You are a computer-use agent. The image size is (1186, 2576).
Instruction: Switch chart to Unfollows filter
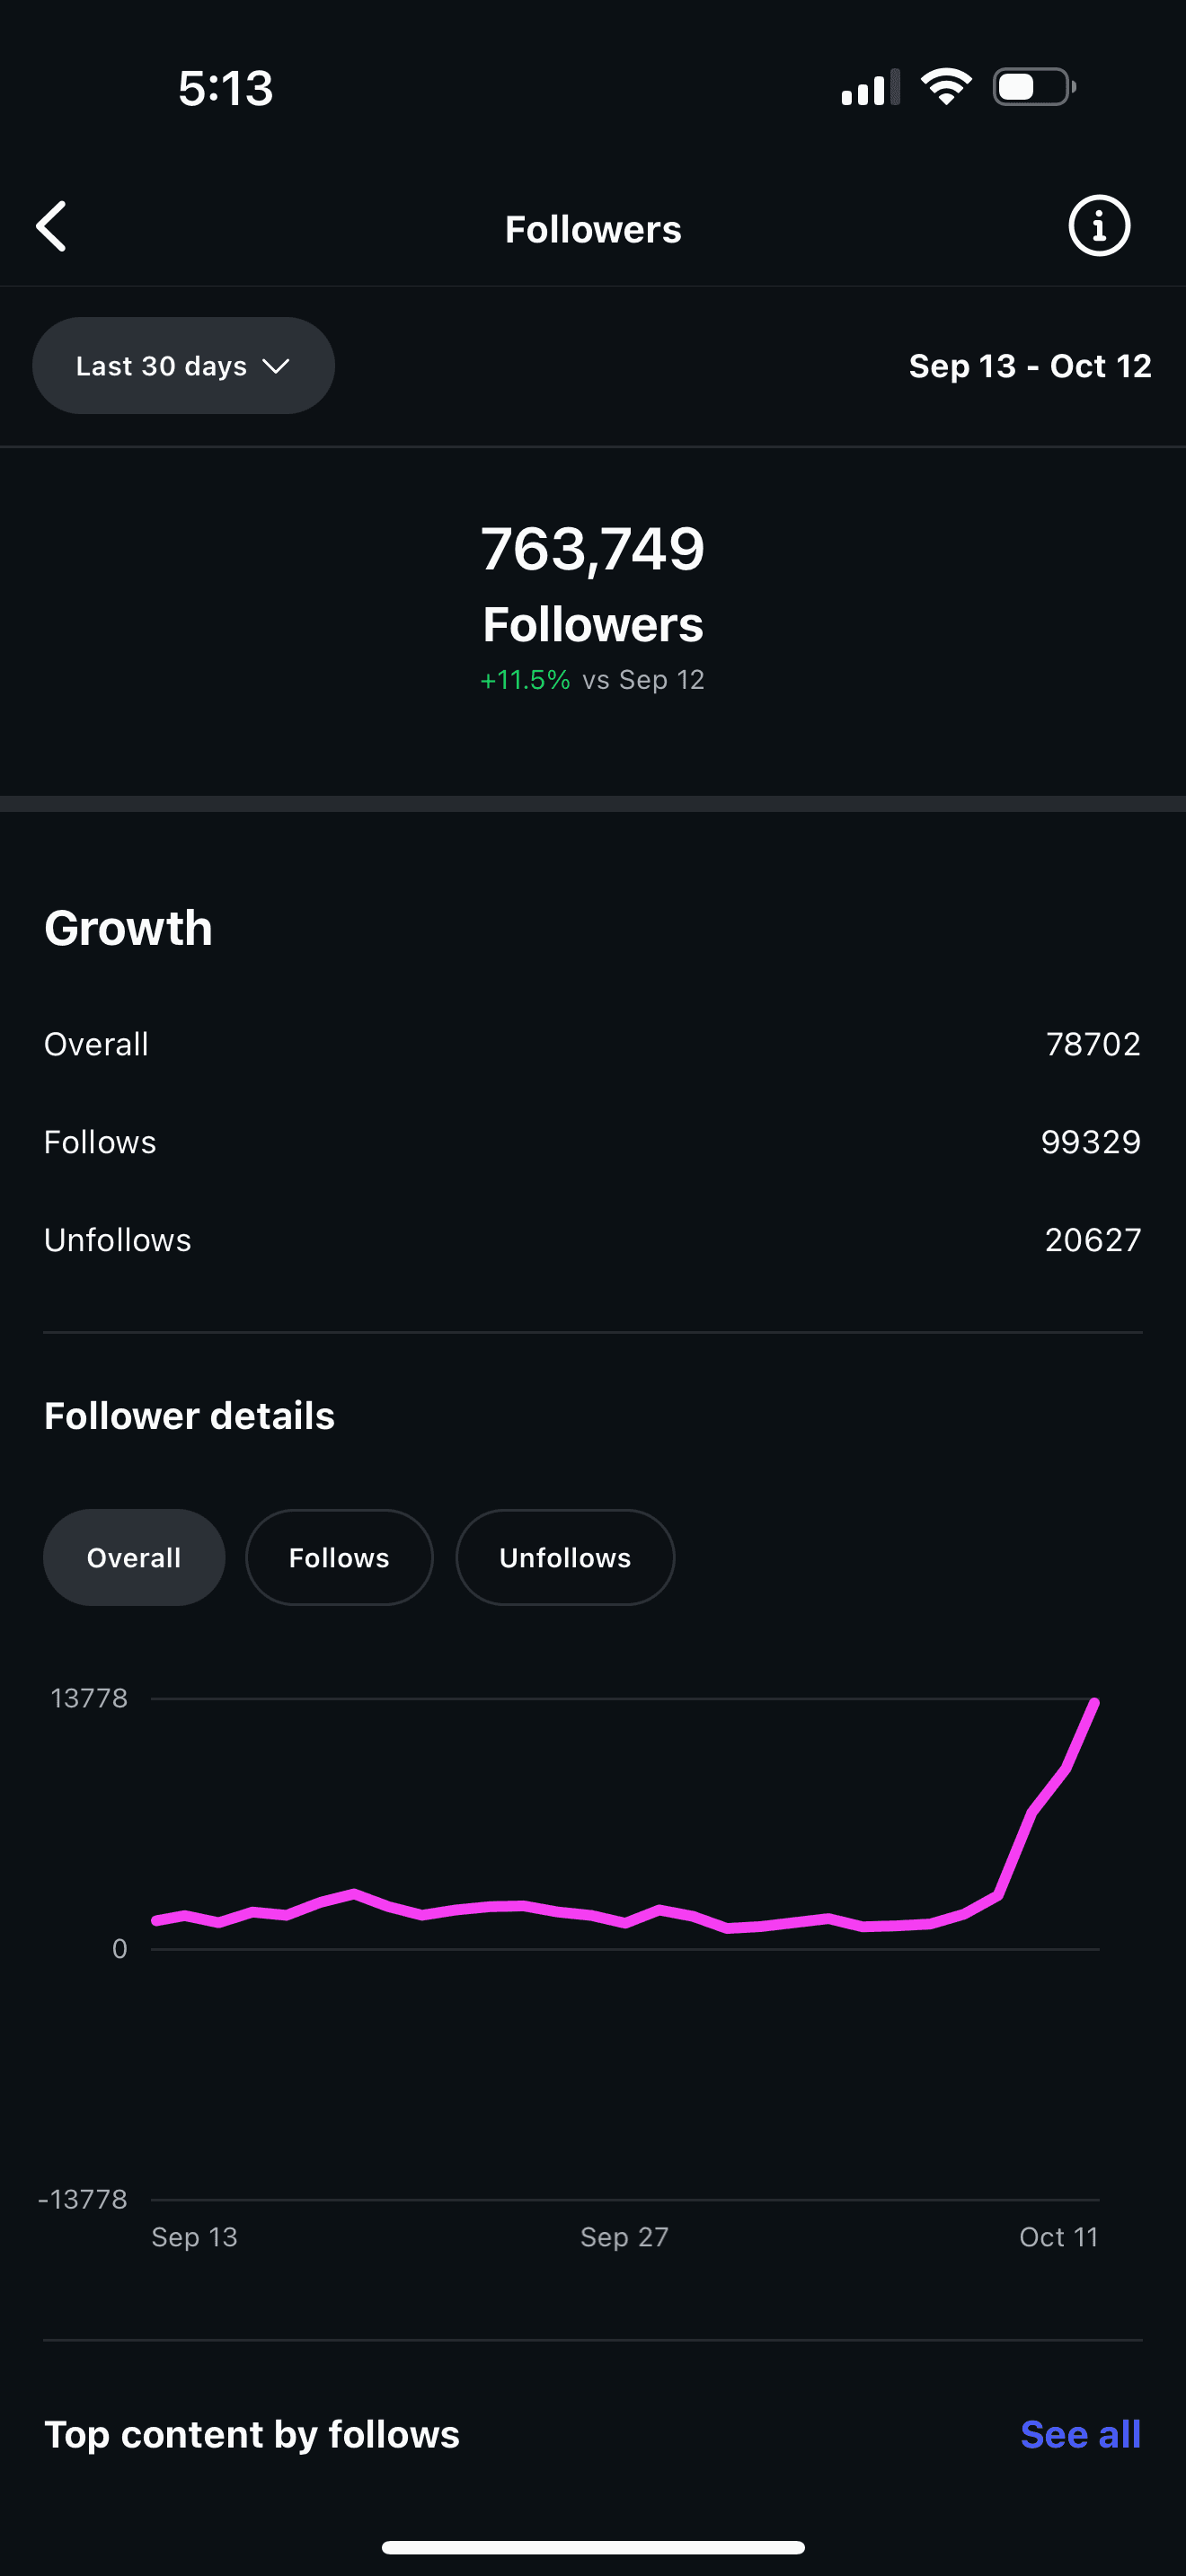pyautogui.click(x=565, y=1557)
